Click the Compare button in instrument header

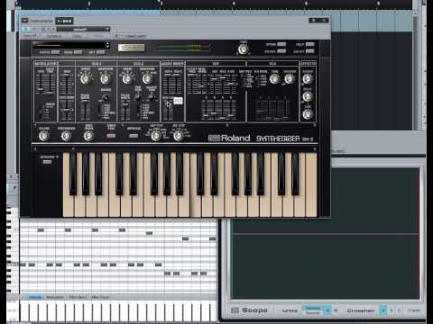pos(54,35)
